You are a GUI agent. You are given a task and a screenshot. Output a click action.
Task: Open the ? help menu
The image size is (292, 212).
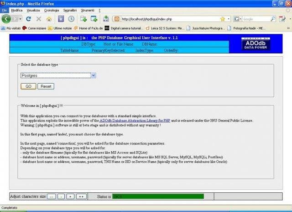(99, 11)
